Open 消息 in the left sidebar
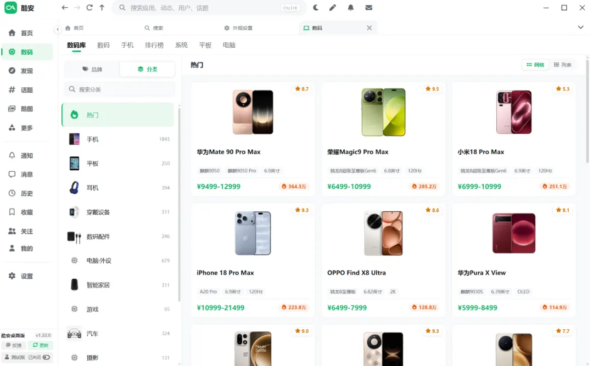The width and height of the screenshot is (593, 366). (x=27, y=174)
